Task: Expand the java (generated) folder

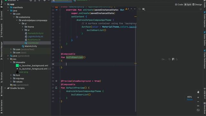Action: coord(8,56)
